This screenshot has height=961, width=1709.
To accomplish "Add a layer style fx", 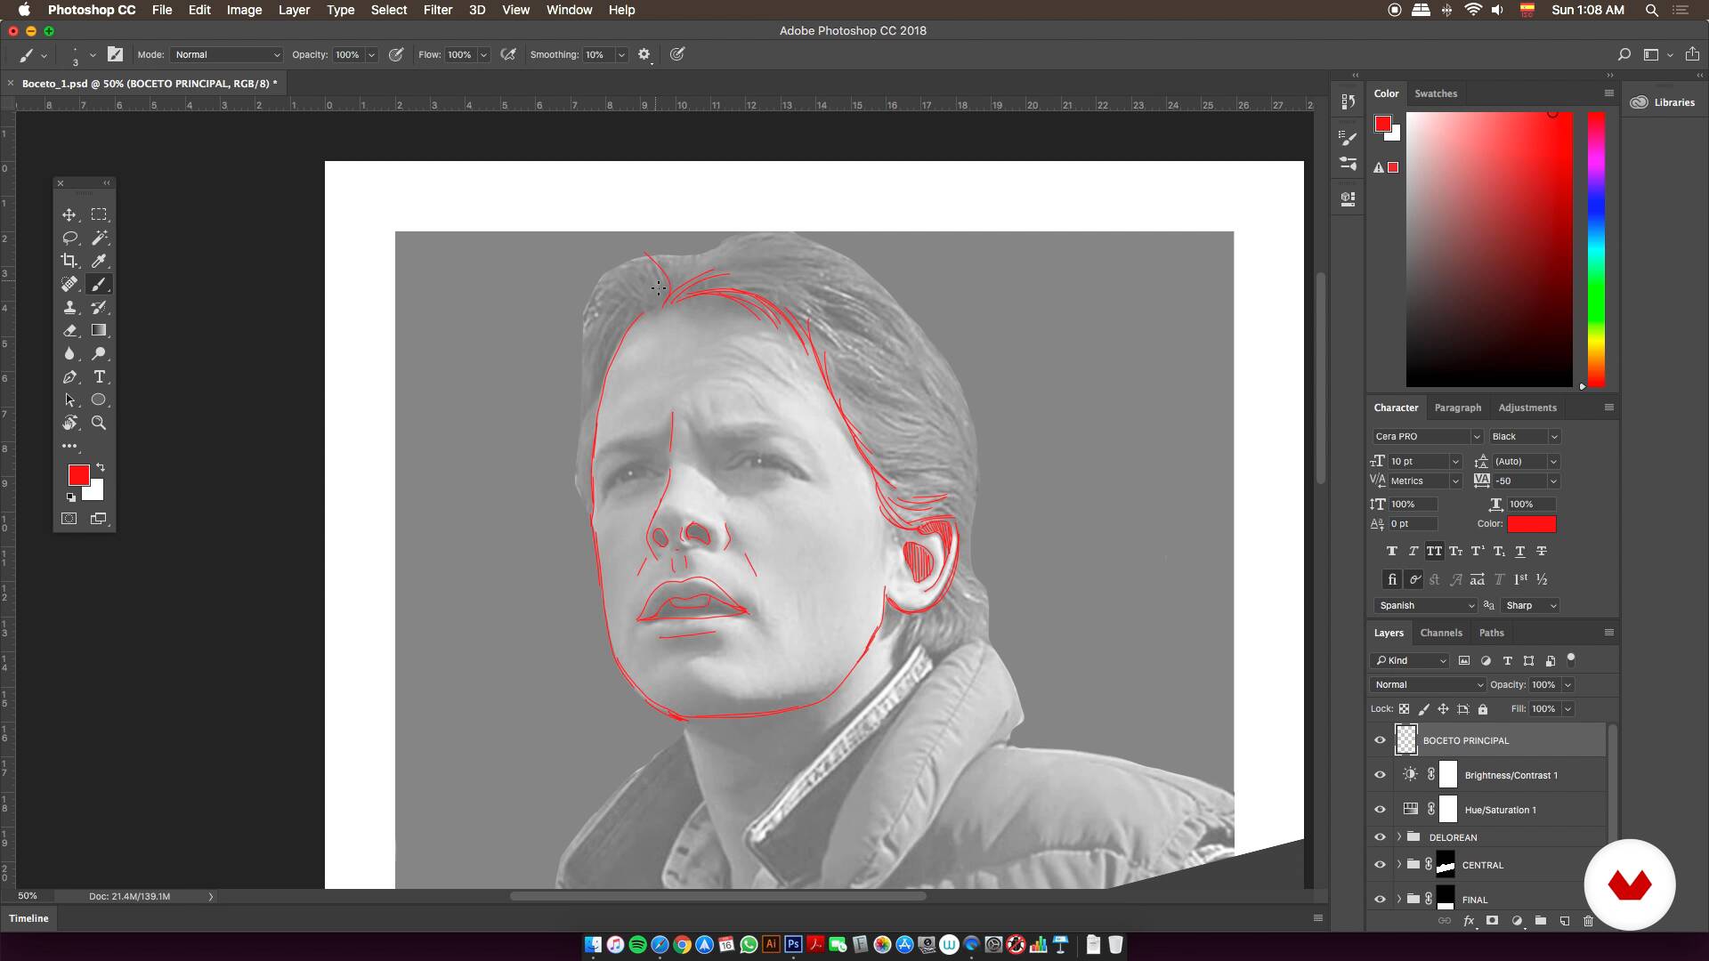I will (x=1469, y=921).
